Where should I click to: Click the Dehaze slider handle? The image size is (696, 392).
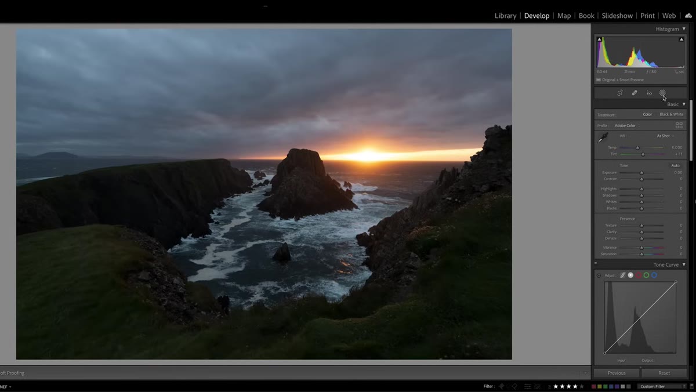[x=641, y=238]
